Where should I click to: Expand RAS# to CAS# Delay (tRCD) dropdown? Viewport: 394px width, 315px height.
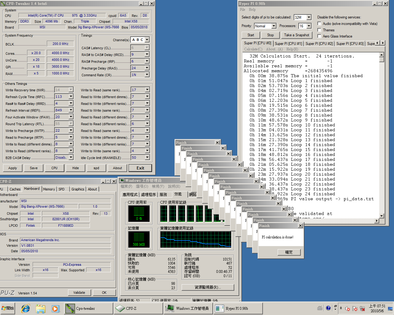click(147, 54)
